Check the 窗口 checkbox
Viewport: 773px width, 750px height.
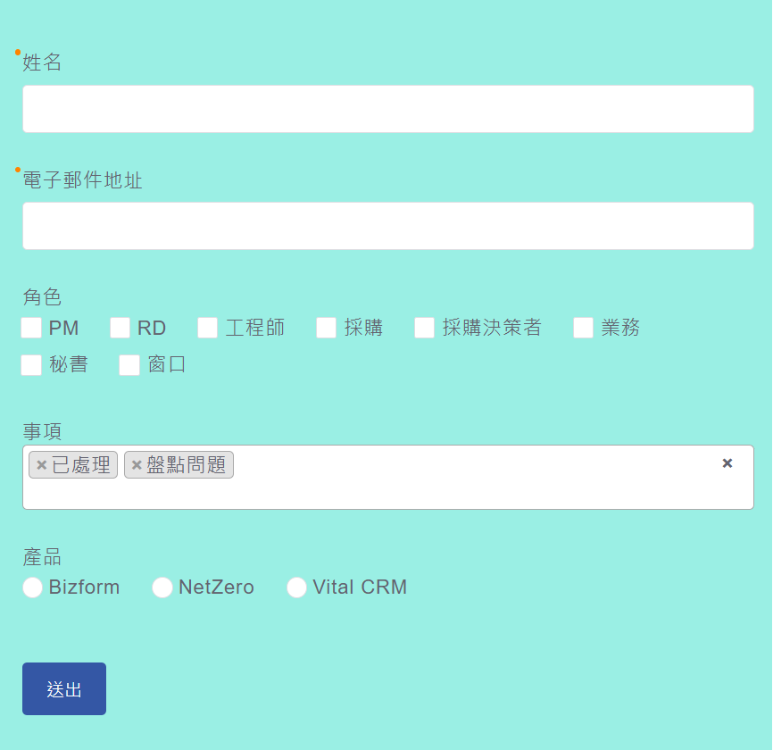pyautogui.click(x=129, y=365)
